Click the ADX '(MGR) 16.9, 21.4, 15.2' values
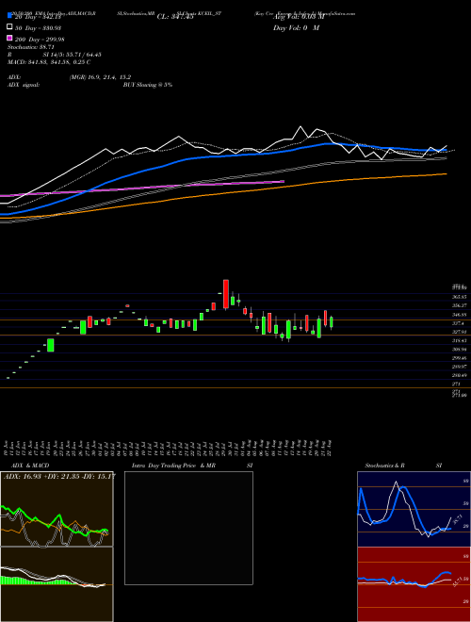This screenshot has height=622, width=471. [100, 77]
